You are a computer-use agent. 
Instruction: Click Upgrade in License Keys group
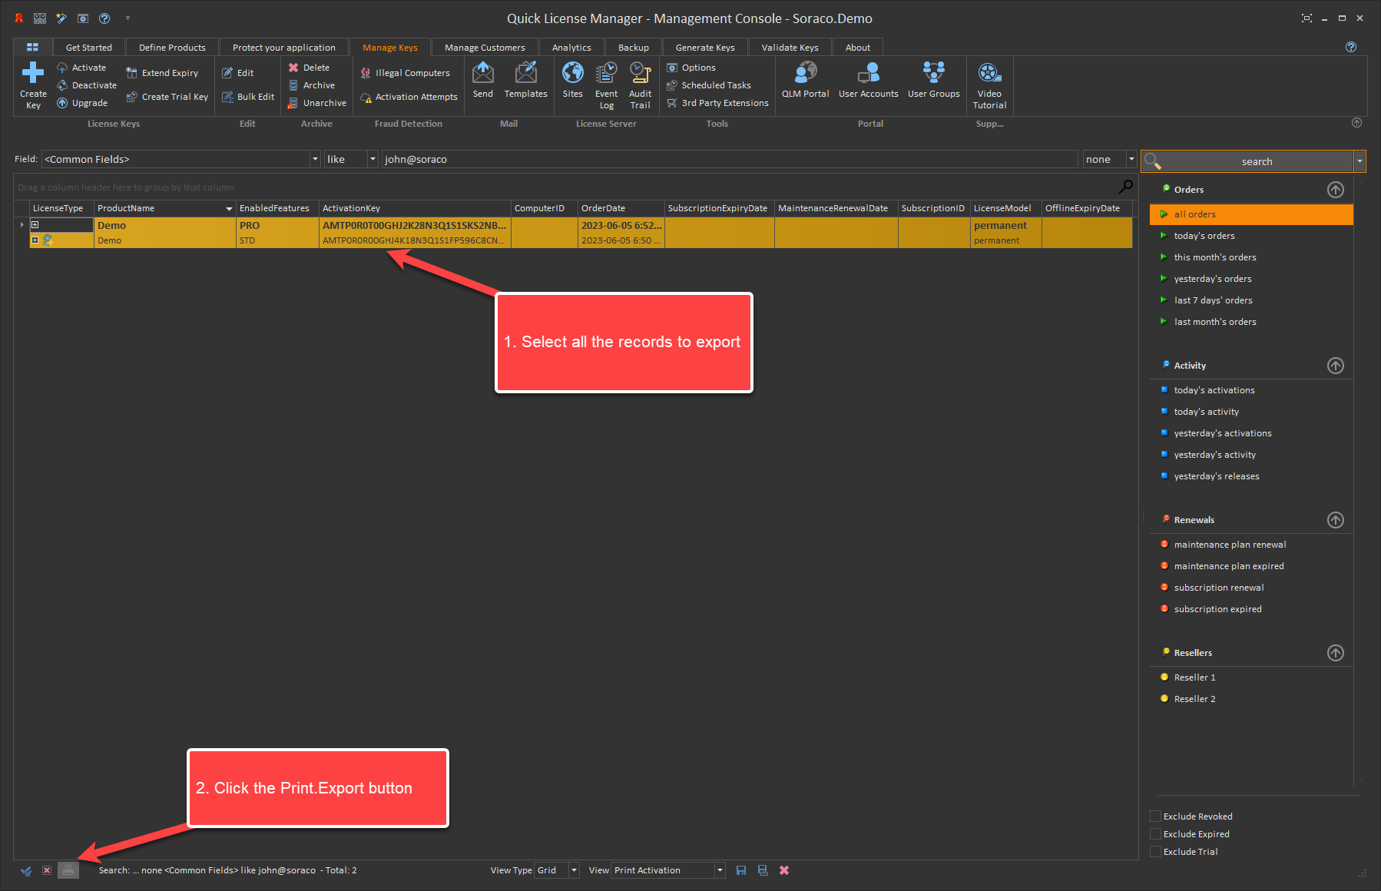click(82, 103)
